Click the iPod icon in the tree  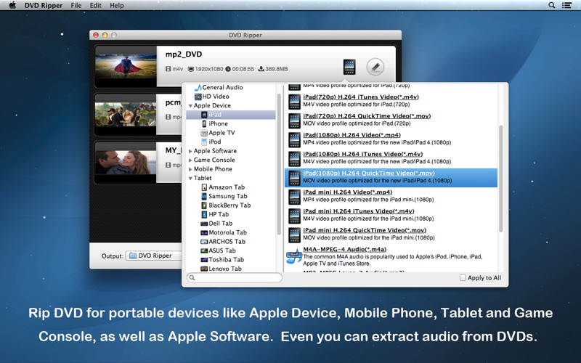point(204,142)
